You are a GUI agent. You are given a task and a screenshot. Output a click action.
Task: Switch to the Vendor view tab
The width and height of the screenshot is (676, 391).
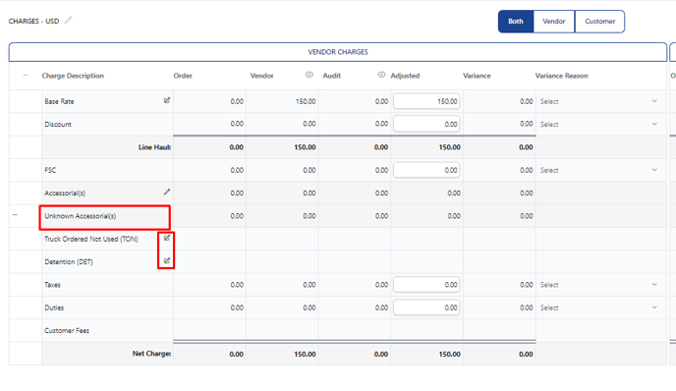click(x=554, y=22)
